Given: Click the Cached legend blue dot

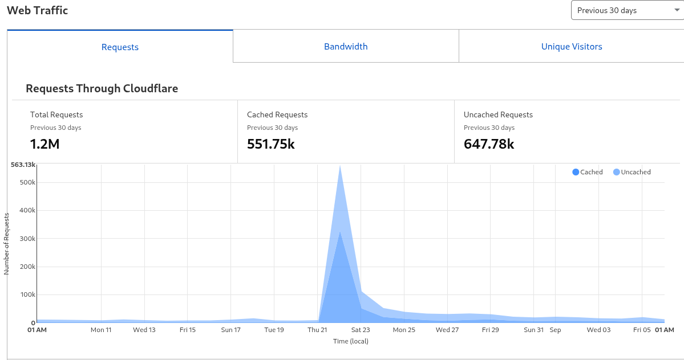Looking at the screenshot, I should coord(576,172).
